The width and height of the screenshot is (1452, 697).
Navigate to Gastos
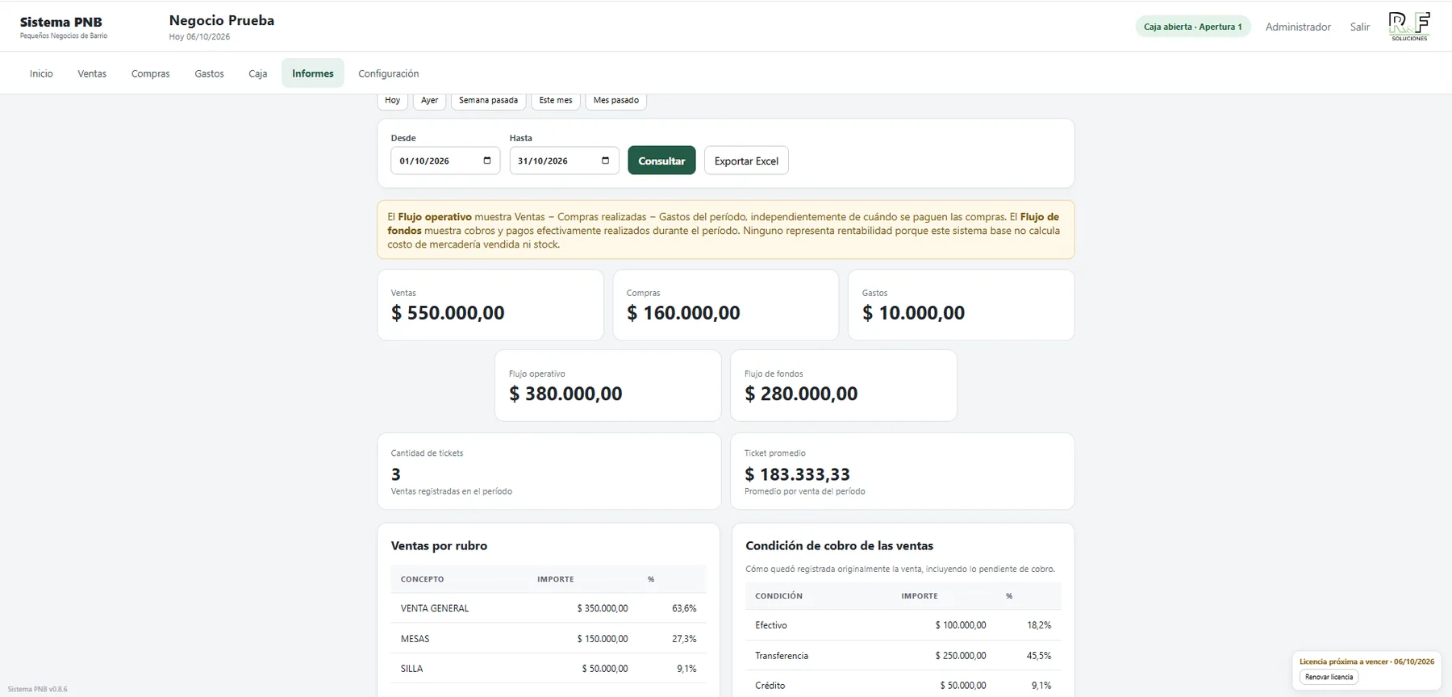coord(209,73)
